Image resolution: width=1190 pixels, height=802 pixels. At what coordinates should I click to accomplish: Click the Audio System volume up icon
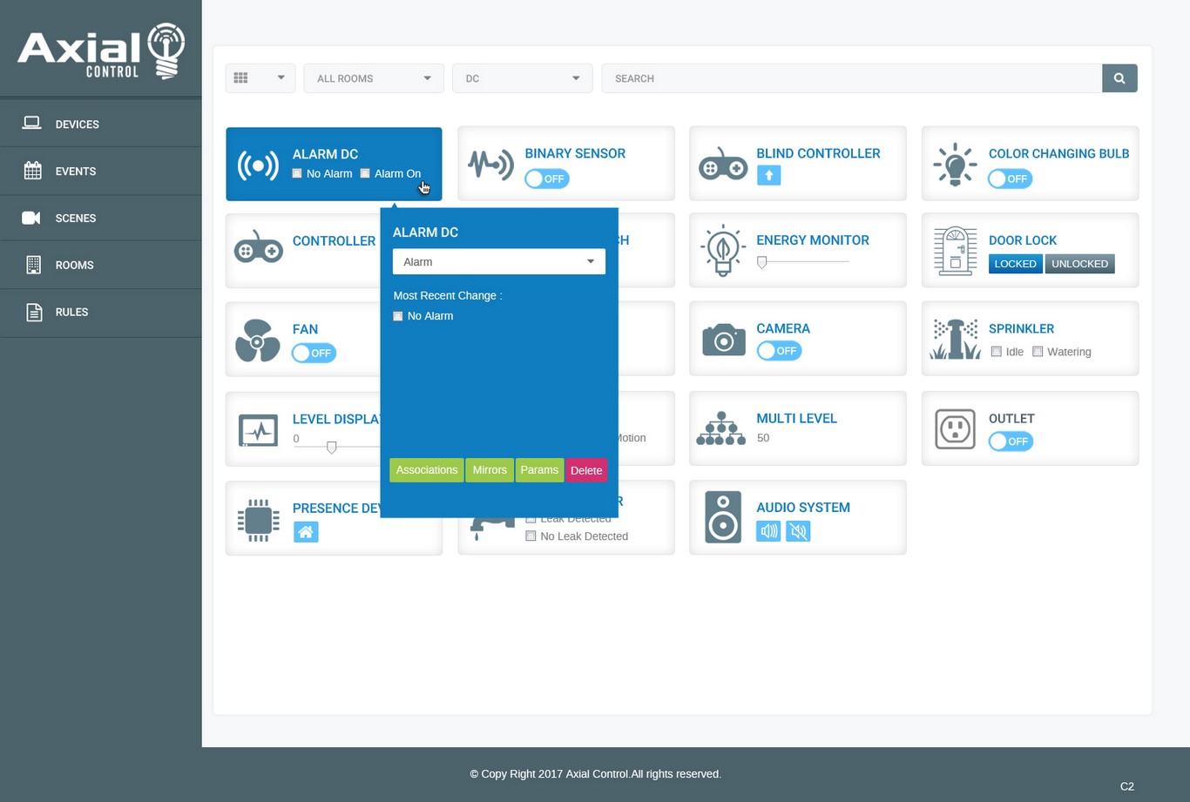(768, 531)
